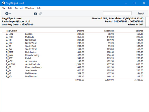The height and width of the screenshot is (112, 149).
Task: Focus the search text field
Action: pyautogui.click(x=117, y=13)
